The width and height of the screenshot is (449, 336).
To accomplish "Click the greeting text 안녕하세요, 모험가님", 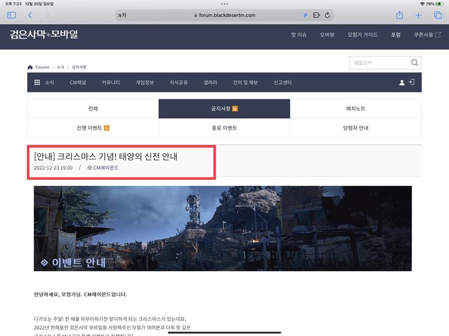I will (x=58, y=294).
